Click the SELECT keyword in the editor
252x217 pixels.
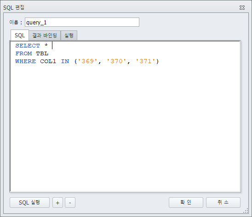pyautogui.click(x=28, y=46)
